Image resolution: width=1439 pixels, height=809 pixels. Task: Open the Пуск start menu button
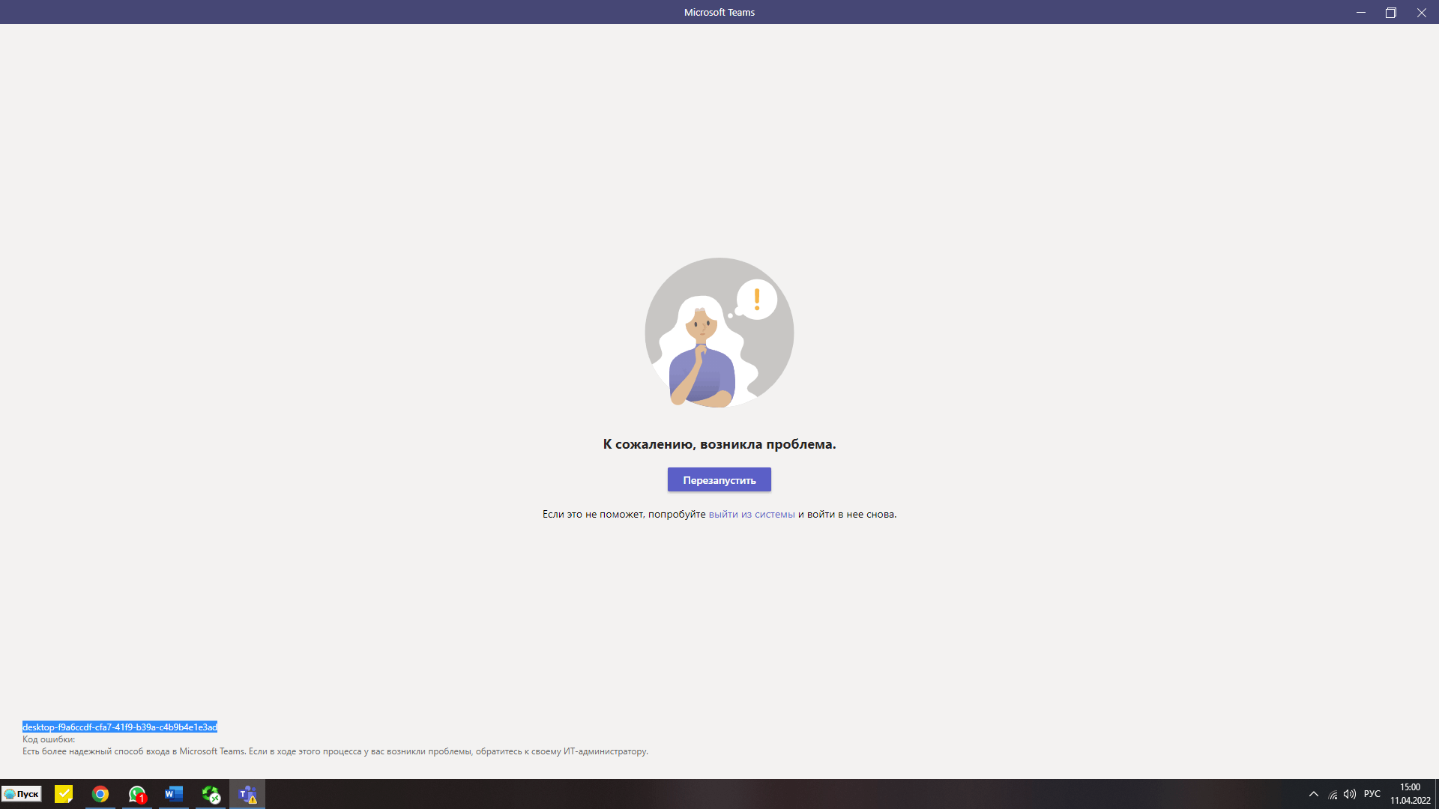[22, 794]
